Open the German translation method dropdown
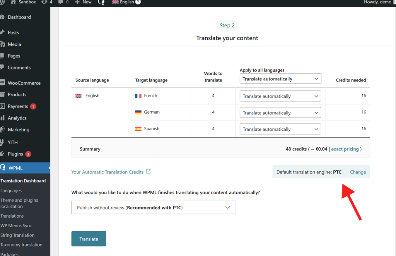The height and width of the screenshot is (256, 396). tap(280, 112)
